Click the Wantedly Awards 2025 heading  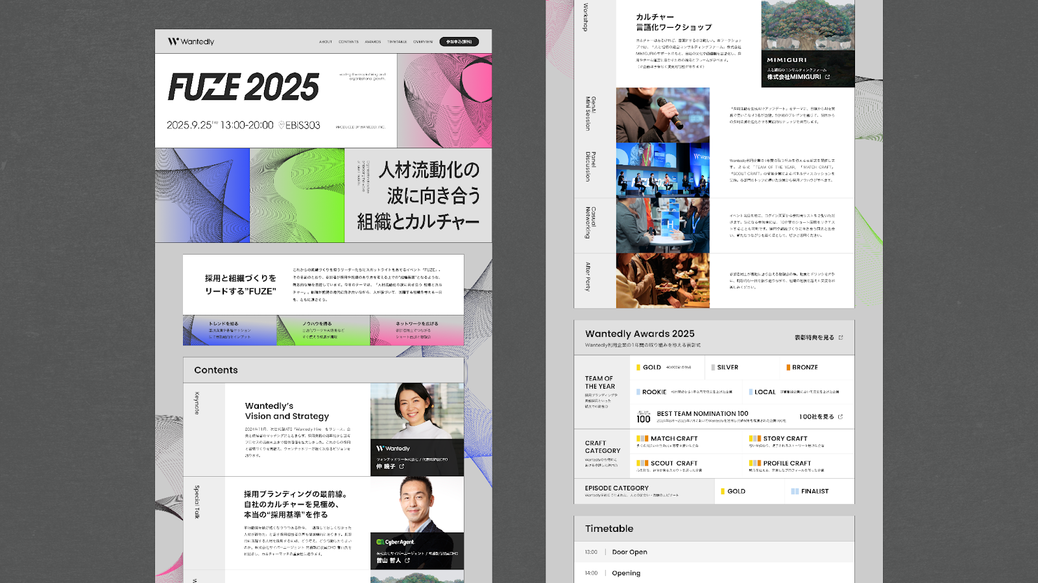point(640,334)
